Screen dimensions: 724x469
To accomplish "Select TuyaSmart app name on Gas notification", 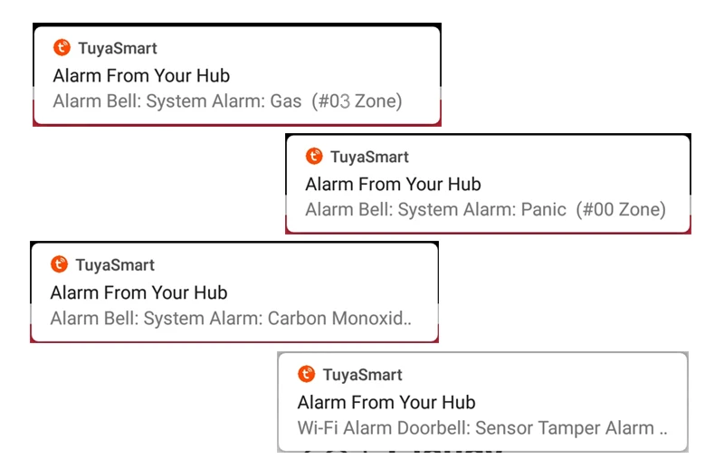I will point(118,49).
